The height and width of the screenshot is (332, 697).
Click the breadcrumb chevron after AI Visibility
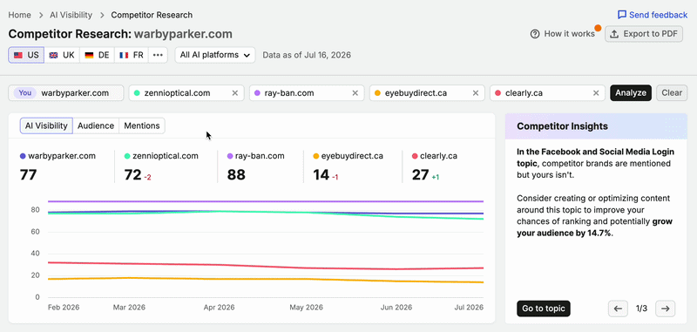[x=102, y=15]
